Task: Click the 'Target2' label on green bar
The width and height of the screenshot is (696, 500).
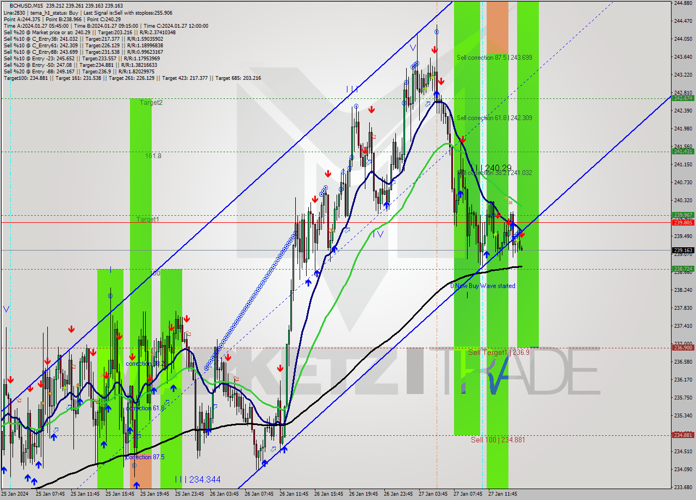Action: (151, 102)
